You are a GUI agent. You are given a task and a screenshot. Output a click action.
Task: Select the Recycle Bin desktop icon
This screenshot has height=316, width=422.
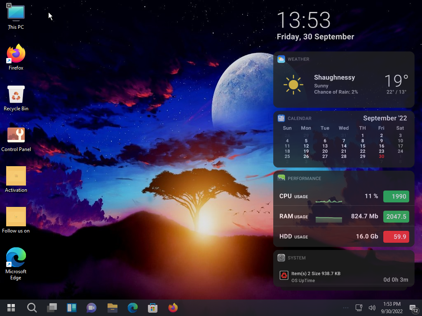click(16, 95)
